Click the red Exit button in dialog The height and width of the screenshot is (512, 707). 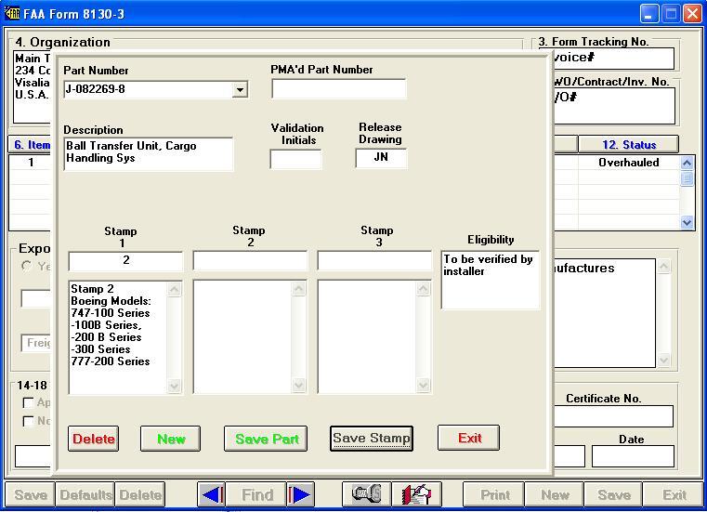click(469, 438)
